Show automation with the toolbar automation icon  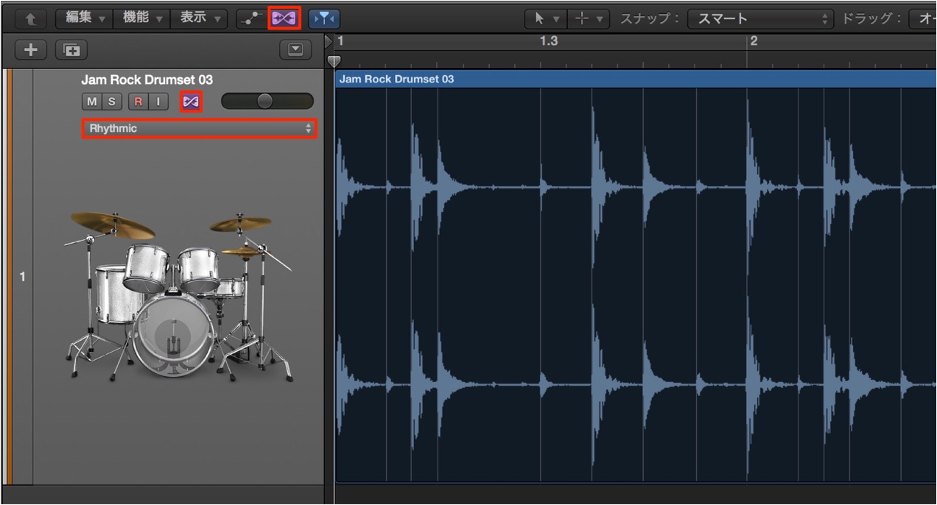(x=250, y=18)
